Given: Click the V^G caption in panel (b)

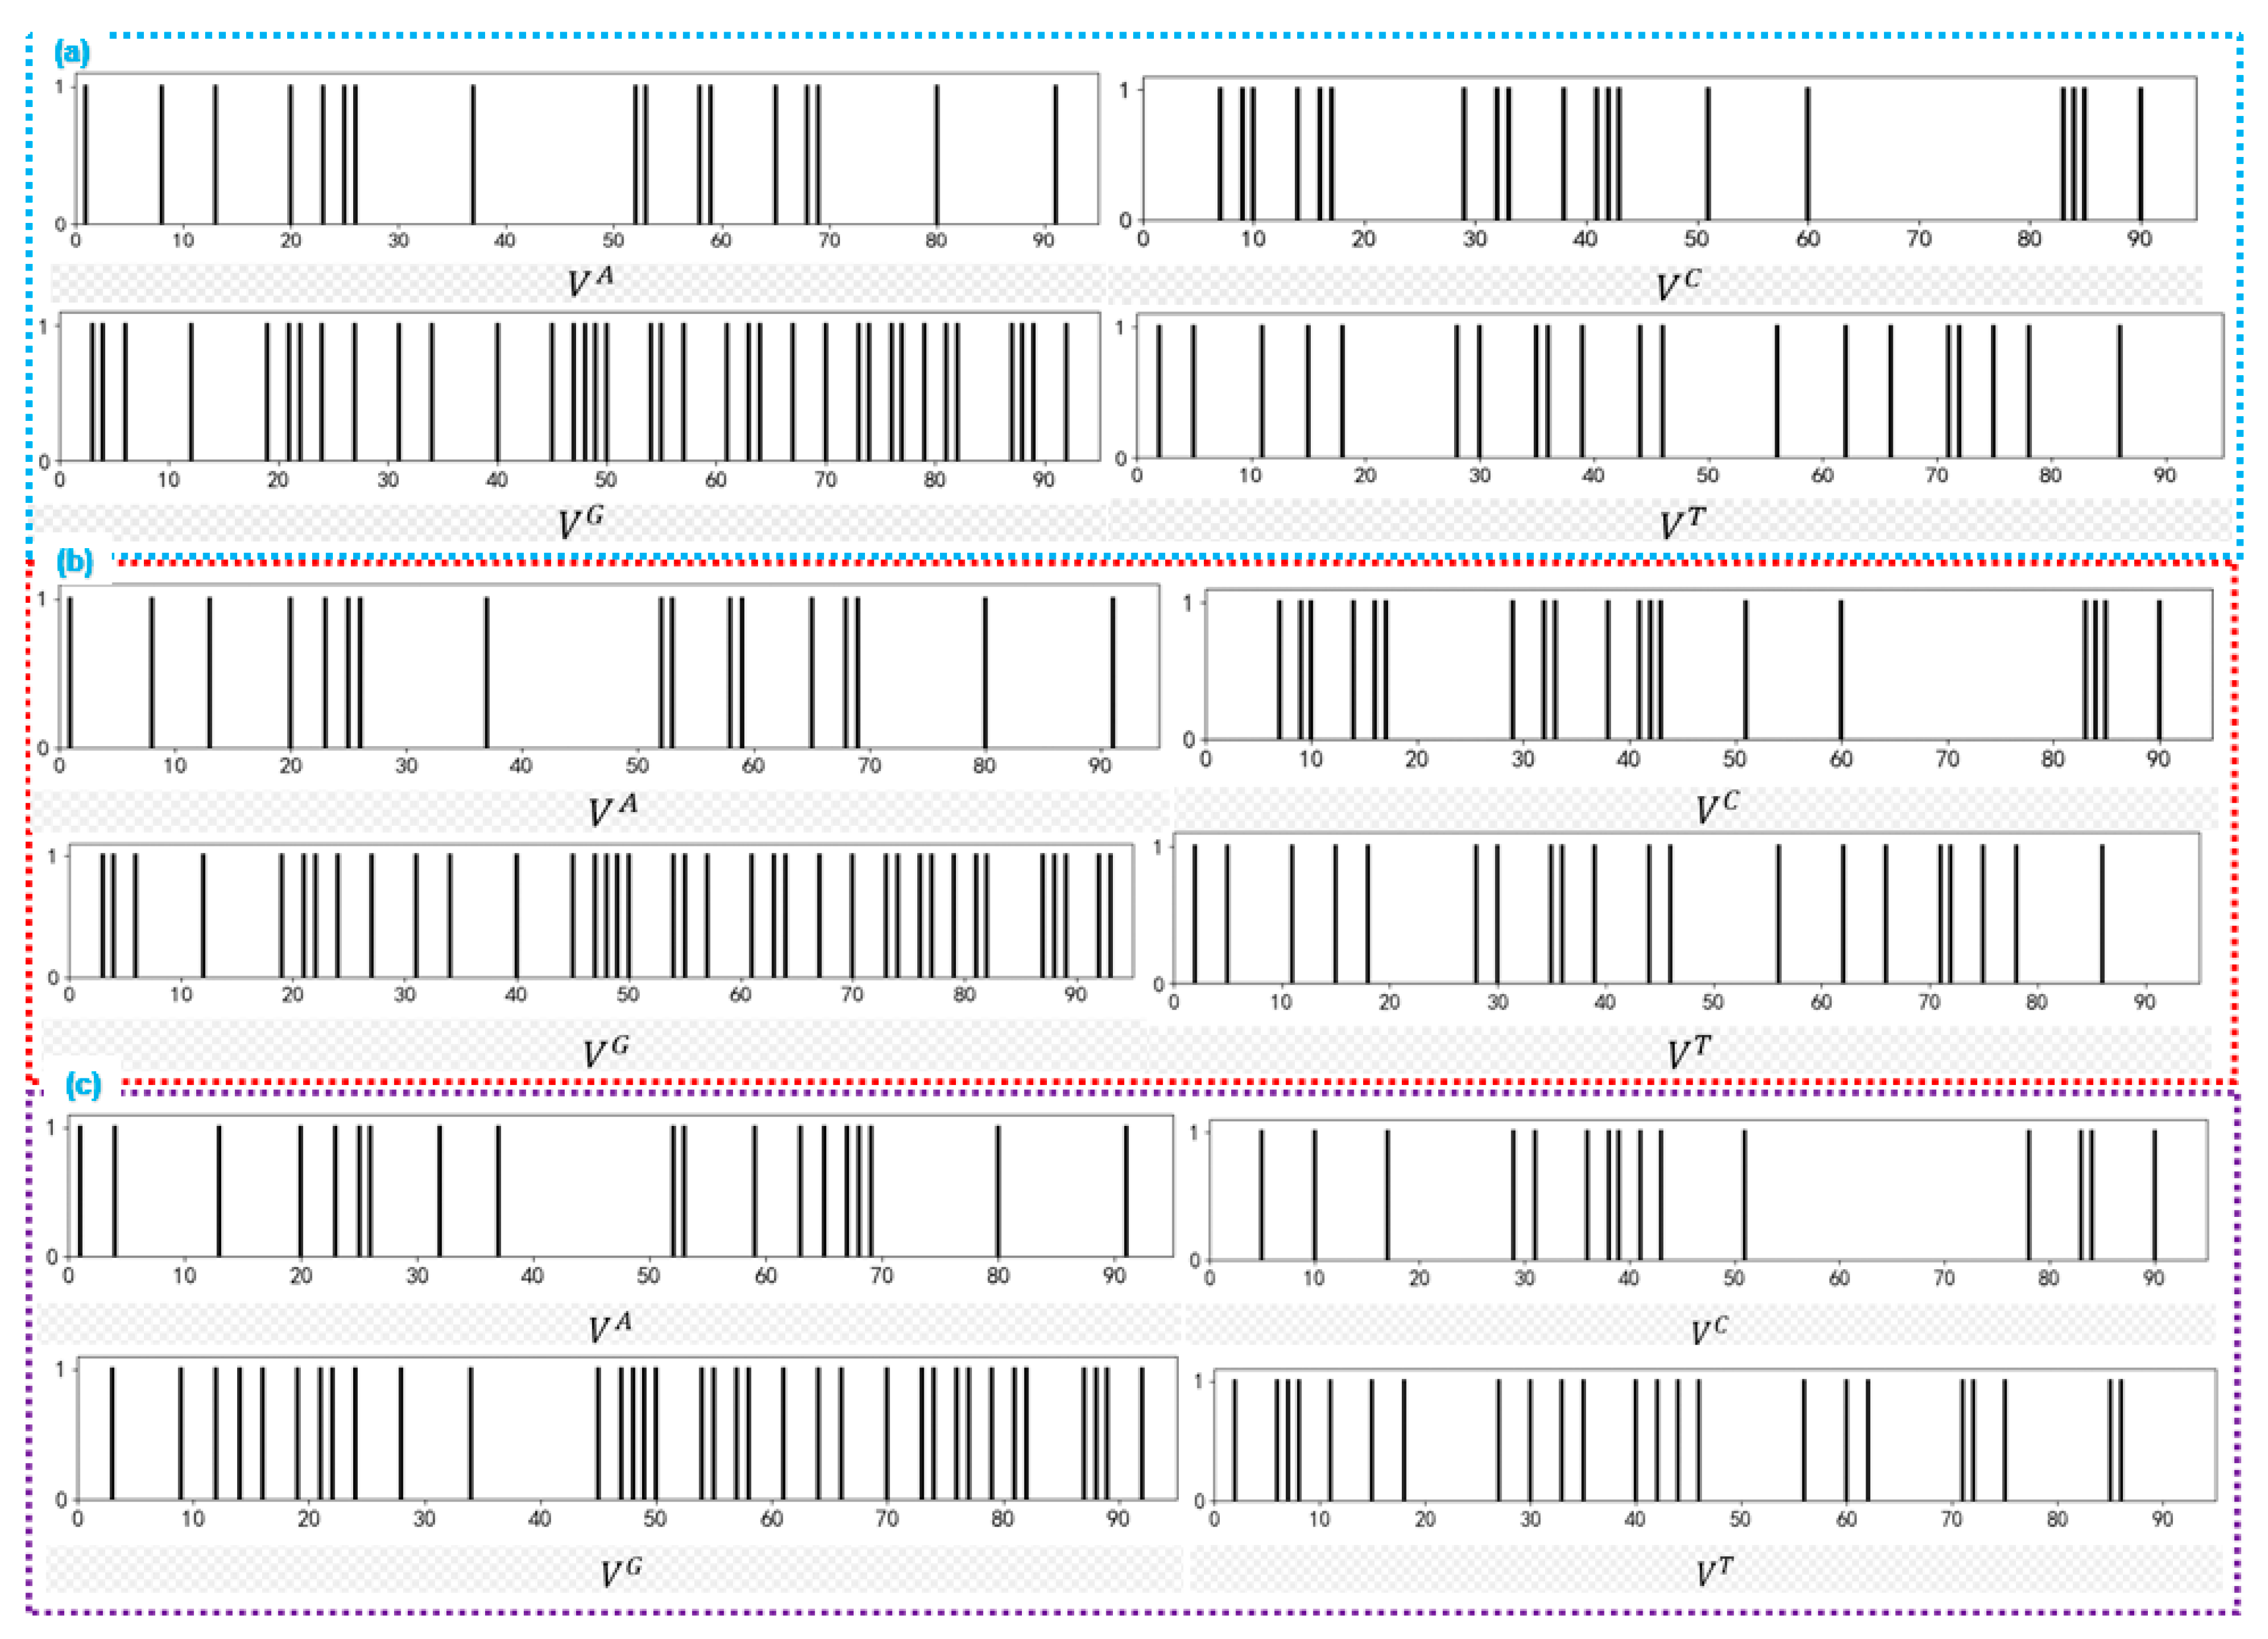Looking at the screenshot, I should 606,1052.
